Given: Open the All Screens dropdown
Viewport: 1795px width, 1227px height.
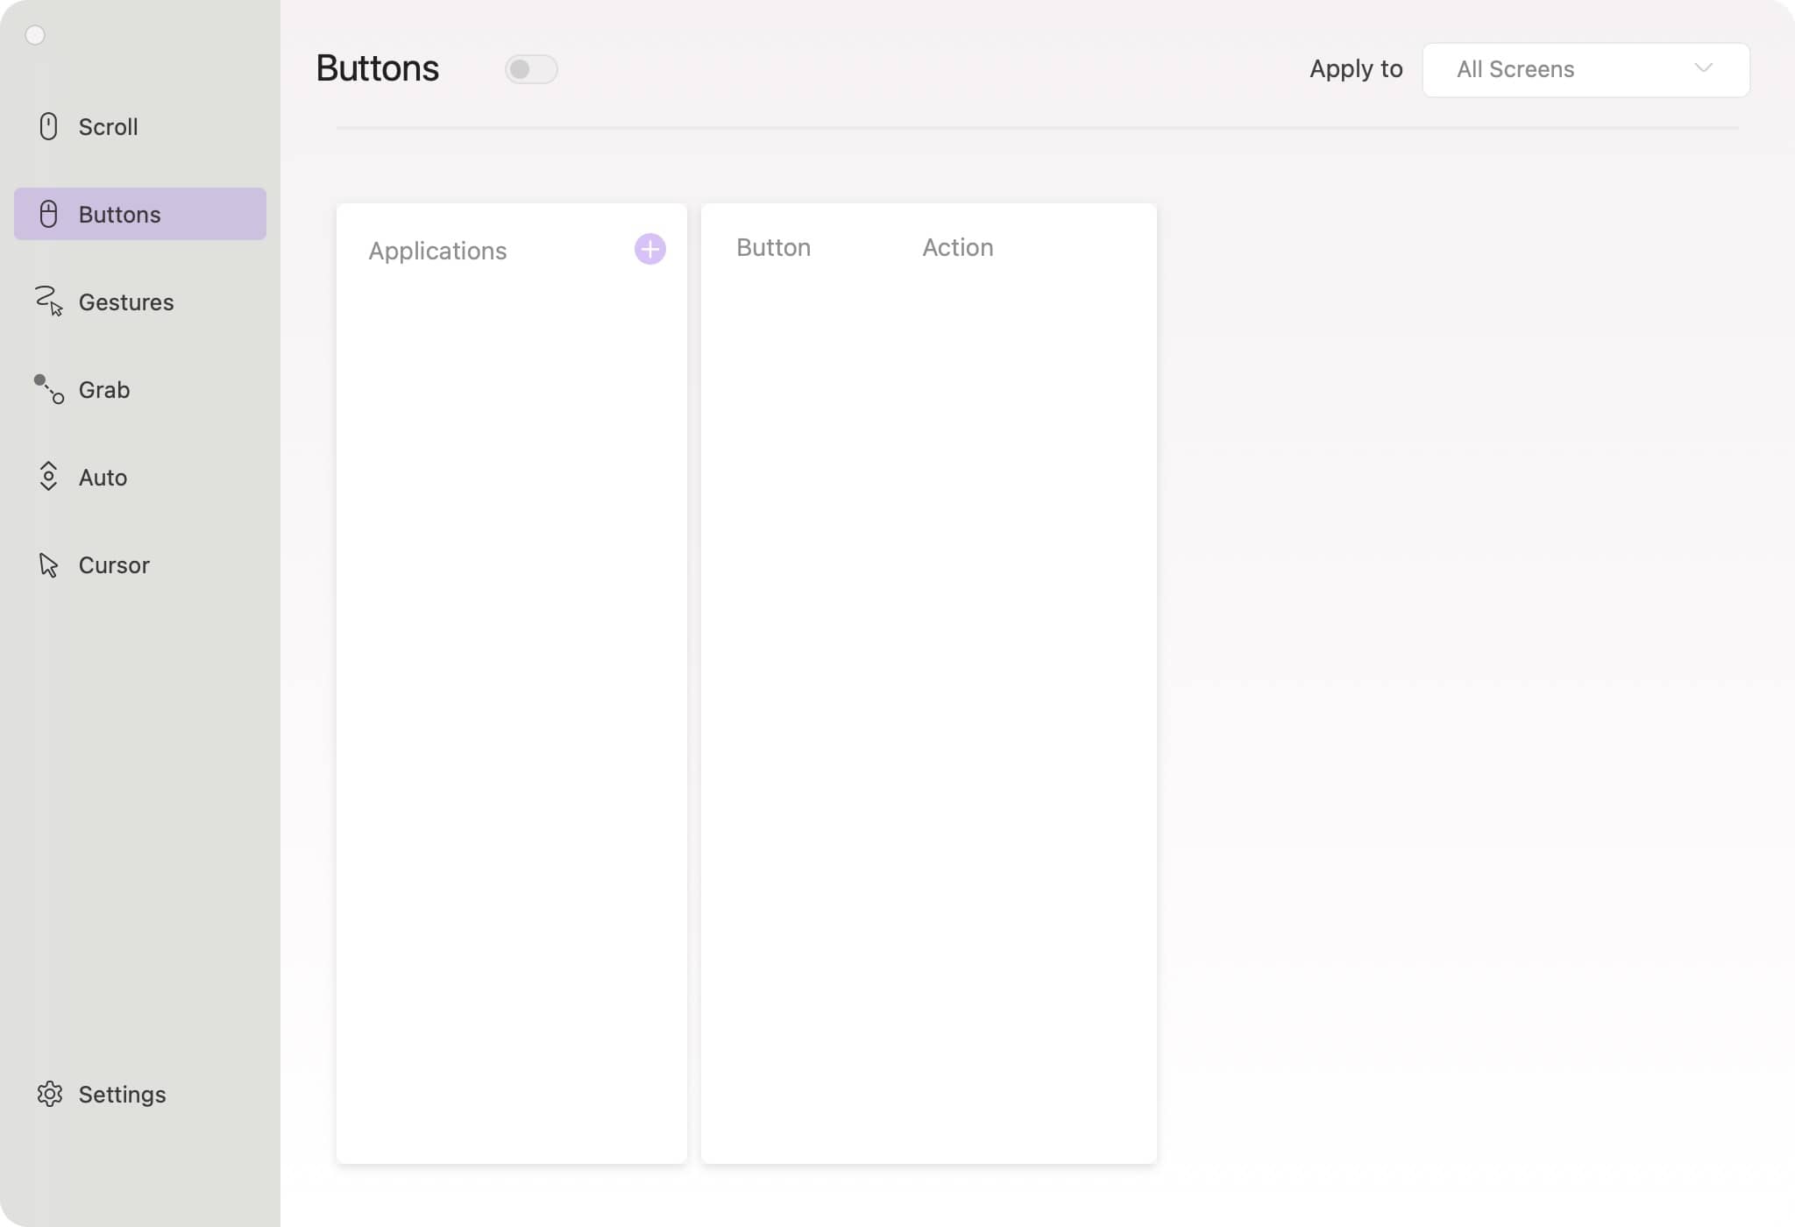Looking at the screenshot, I should click(1585, 70).
